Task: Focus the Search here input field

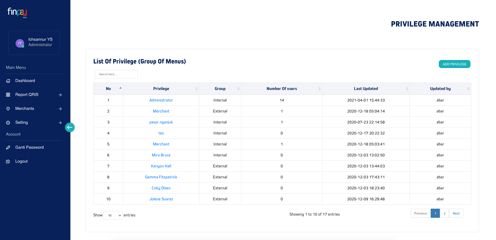Action: pyautogui.click(x=116, y=74)
